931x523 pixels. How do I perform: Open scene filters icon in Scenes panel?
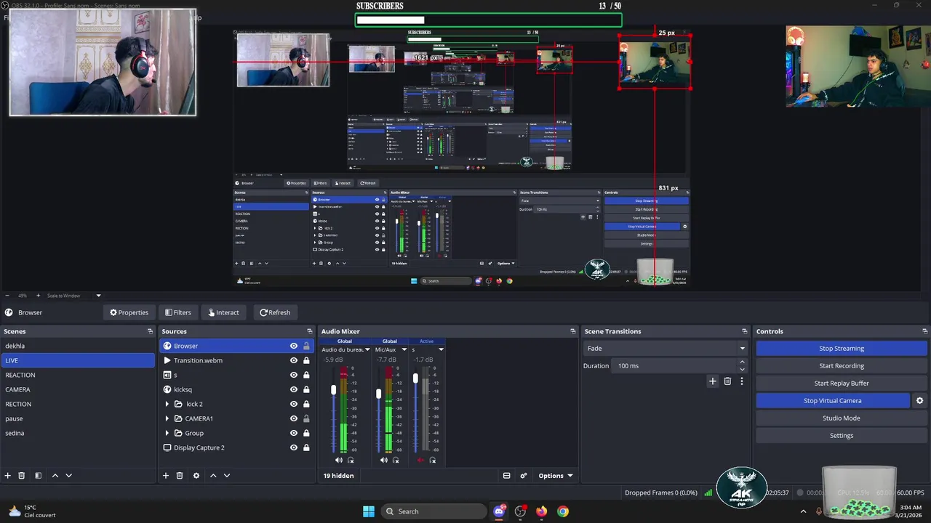coord(39,476)
